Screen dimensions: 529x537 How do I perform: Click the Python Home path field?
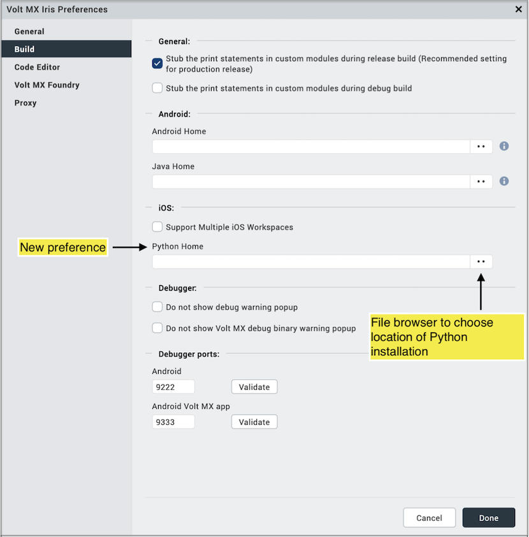tap(311, 261)
